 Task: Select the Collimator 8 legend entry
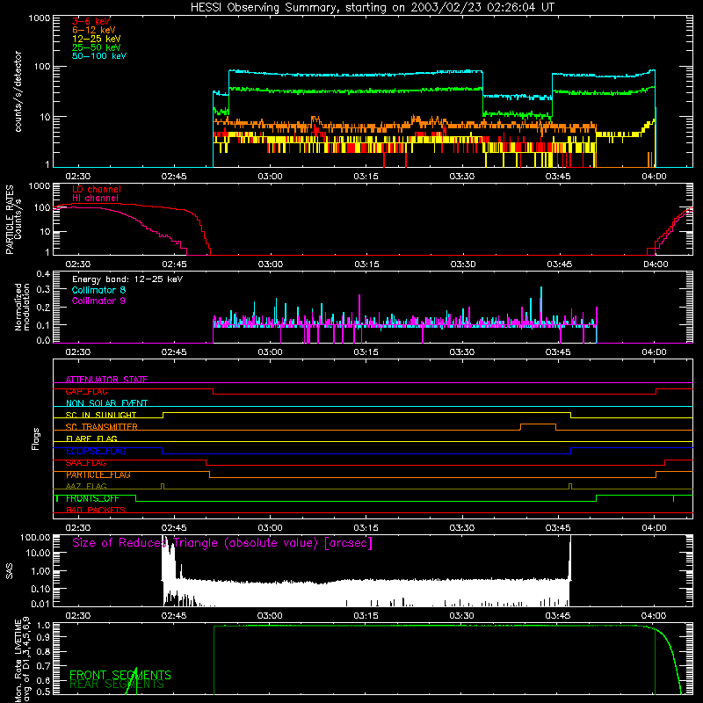tap(98, 290)
